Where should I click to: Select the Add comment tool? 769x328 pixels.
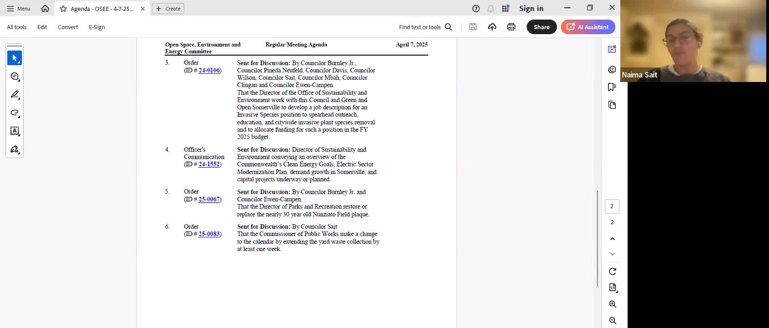point(15,76)
